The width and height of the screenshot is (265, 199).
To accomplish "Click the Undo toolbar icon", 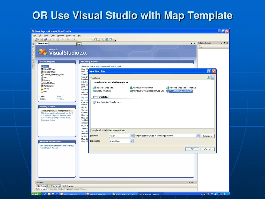I will 62,39.
